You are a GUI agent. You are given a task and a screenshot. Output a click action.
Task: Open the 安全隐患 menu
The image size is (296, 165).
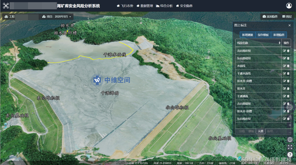184,6
